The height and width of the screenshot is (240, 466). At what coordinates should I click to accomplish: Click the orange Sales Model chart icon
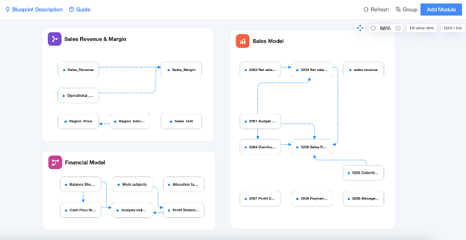click(243, 41)
